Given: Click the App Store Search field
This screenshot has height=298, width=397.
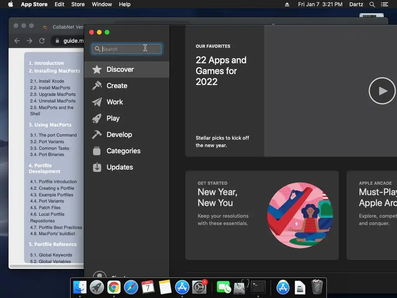Looking at the screenshot, I should click(127, 49).
